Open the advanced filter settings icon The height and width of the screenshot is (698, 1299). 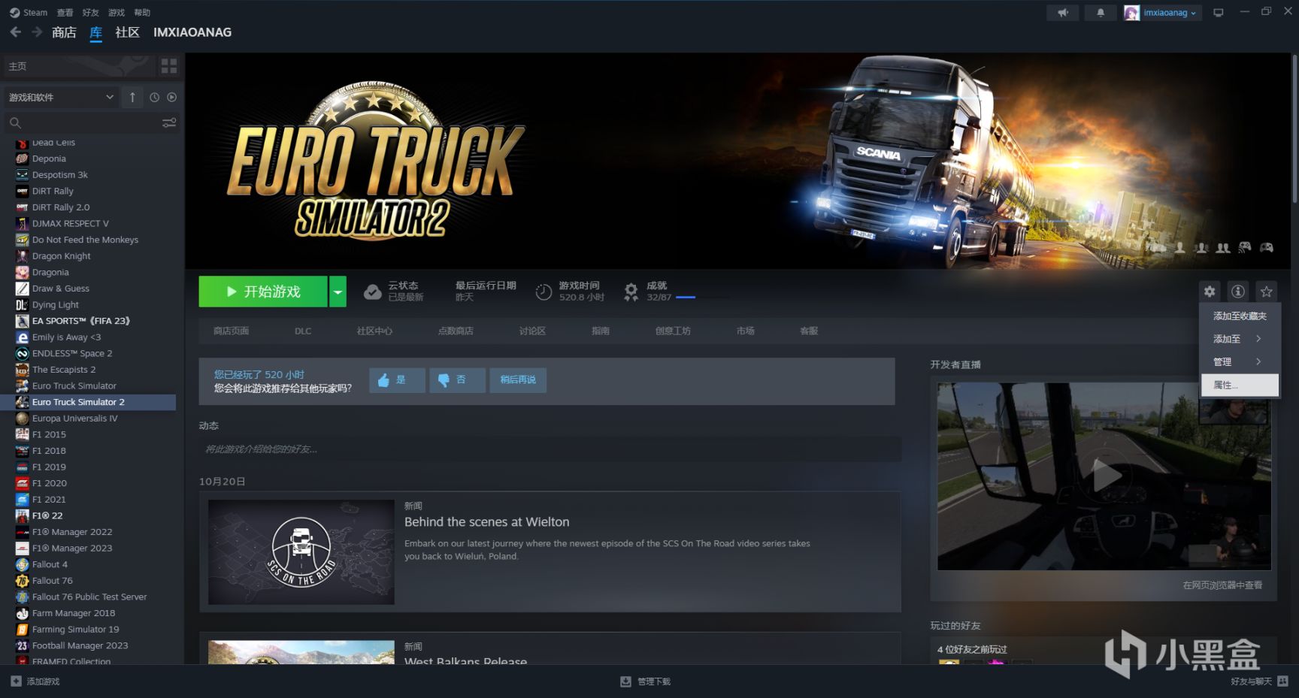tap(169, 122)
